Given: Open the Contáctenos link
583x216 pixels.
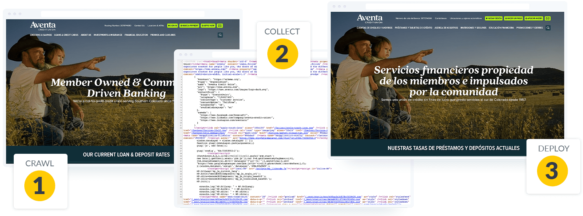Looking at the screenshot, I should [x=441, y=18].
